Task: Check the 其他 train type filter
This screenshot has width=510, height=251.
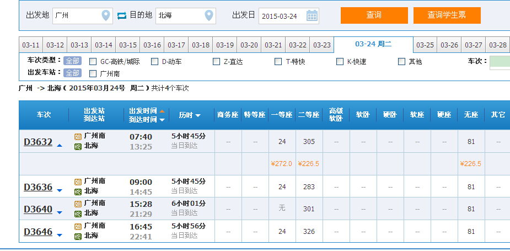Action: (402, 62)
